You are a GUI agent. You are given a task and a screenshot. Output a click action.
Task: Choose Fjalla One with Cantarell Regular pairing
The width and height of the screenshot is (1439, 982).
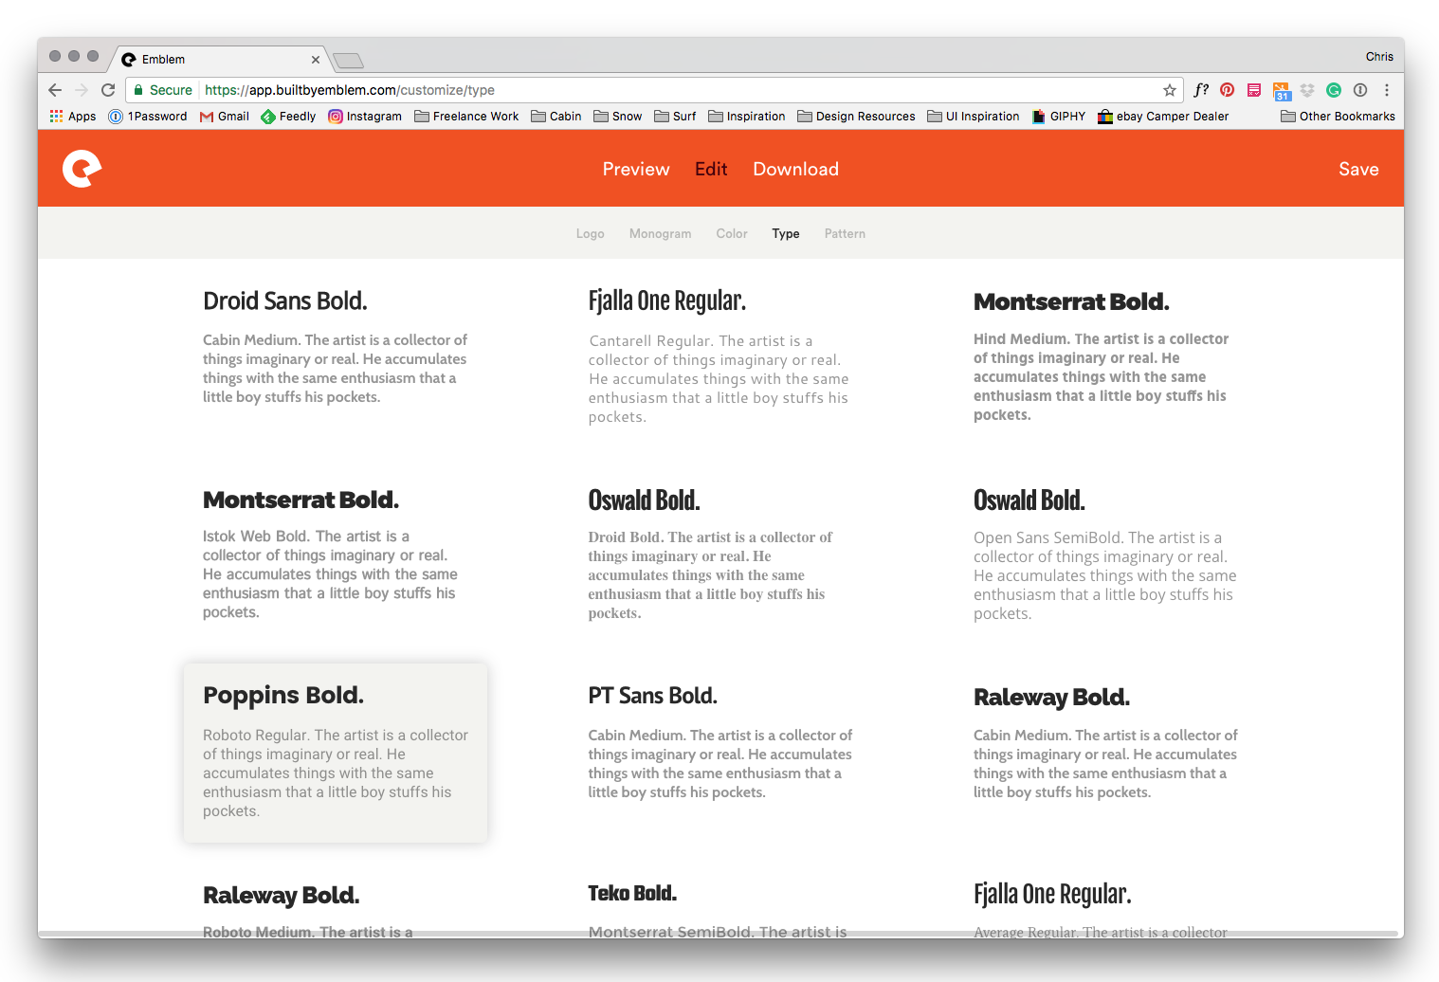click(720, 356)
